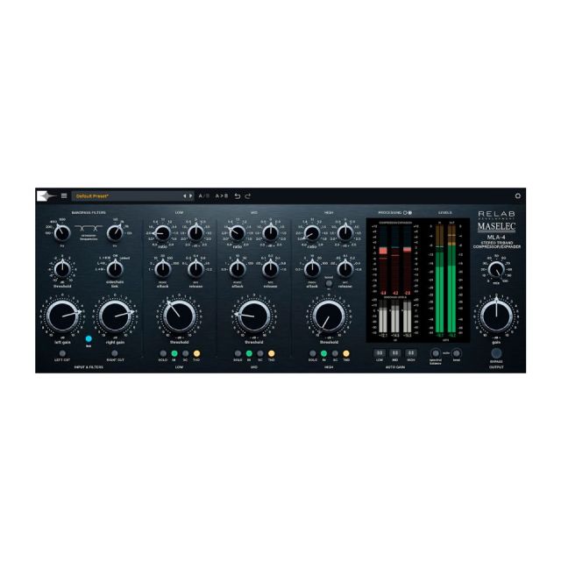Click the LOW band release knob

tap(195, 269)
